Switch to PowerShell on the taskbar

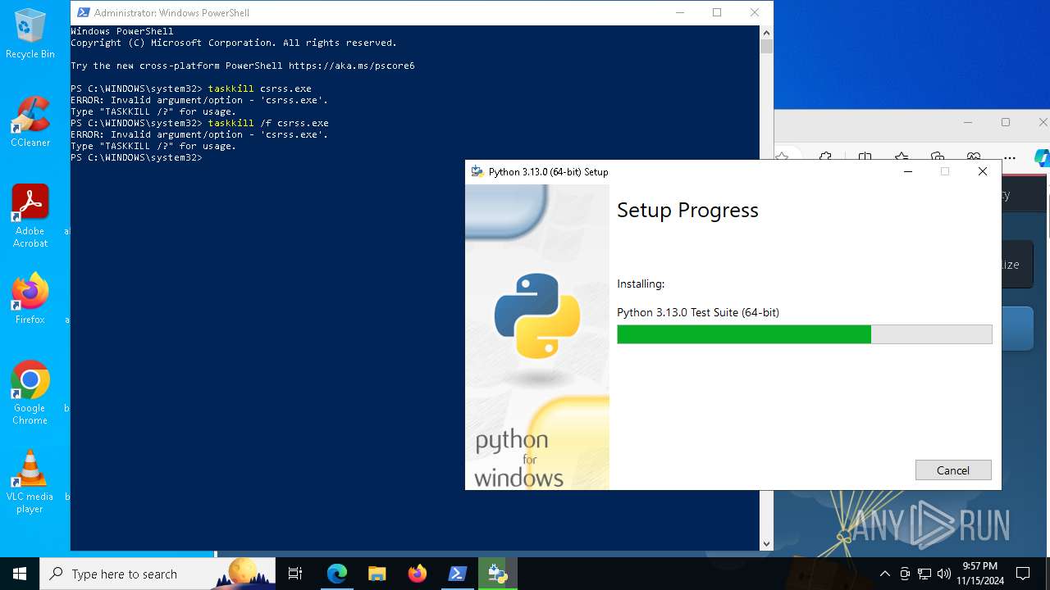457,574
